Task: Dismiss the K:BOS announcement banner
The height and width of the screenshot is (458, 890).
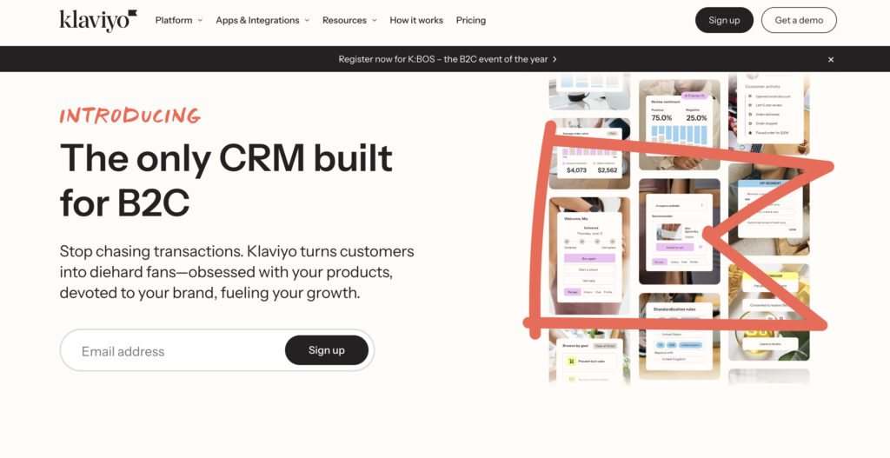Action: (x=831, y=60)
